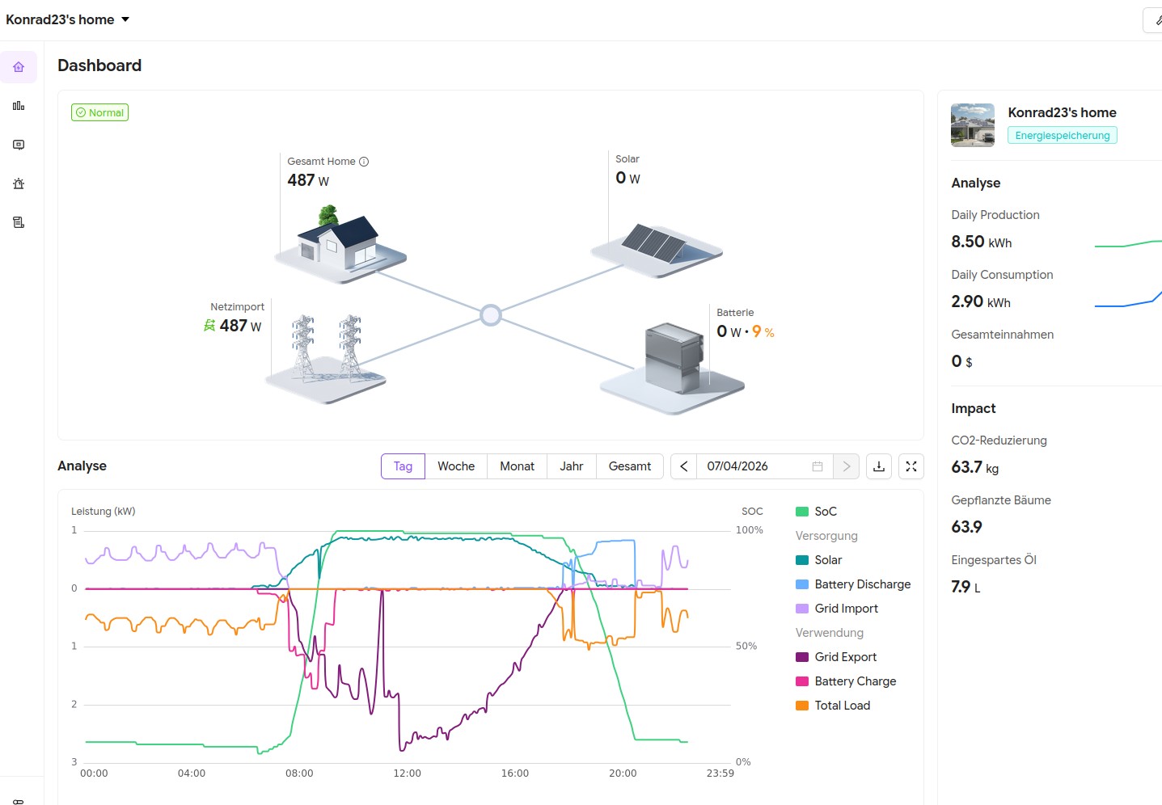Open the log scroll sidebar icon
Screen dimensions: 1162x805
point(19,222)
